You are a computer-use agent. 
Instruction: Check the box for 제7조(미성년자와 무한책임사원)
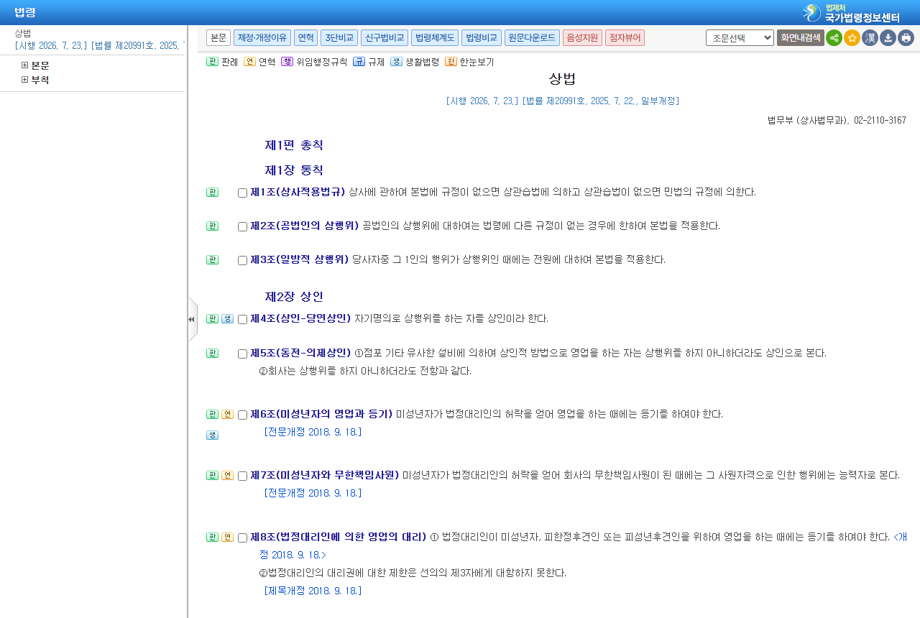(x=242, y=476)
